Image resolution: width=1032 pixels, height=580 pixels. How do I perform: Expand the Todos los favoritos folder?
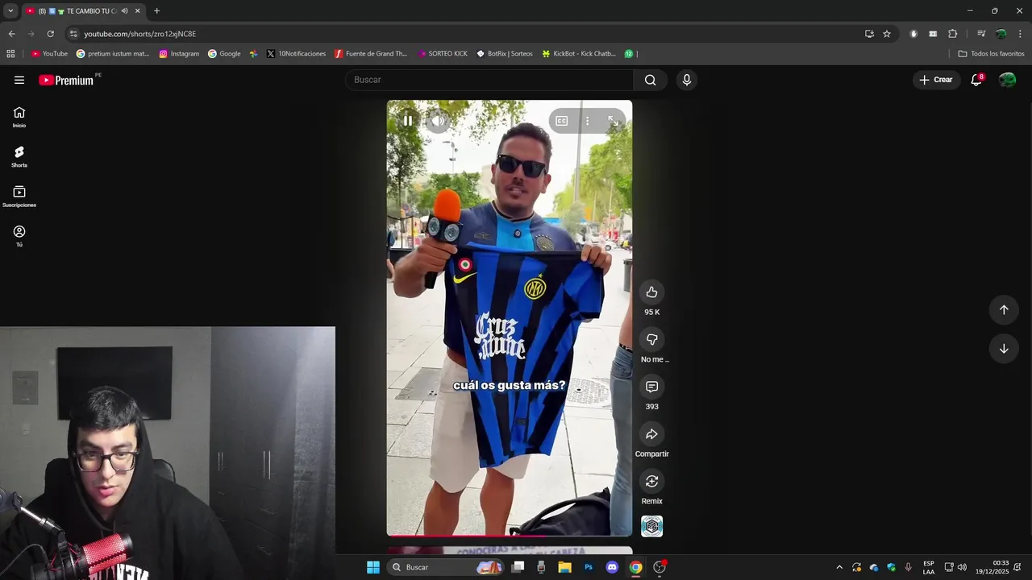[x=991, y=54]
